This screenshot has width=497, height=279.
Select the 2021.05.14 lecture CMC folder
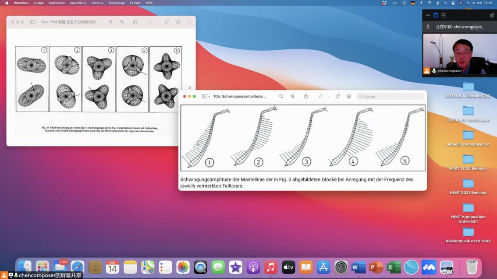[468, 90]
